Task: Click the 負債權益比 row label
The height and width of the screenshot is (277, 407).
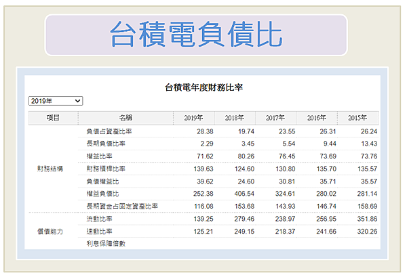Action: pyautogui.click(x=102, y=182)
